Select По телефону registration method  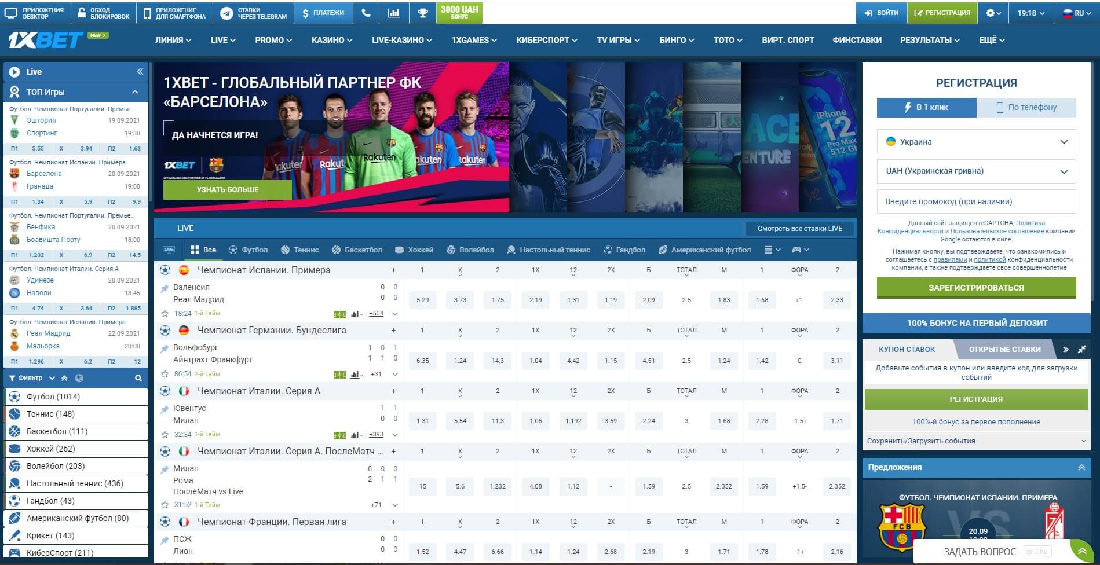(x=1026, y=107)
